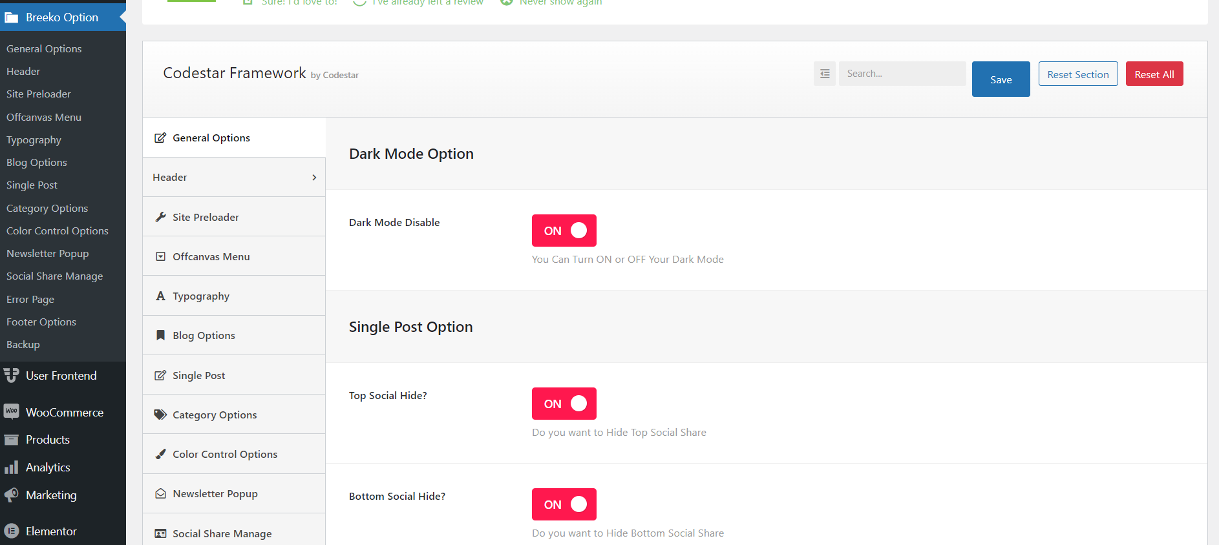Click the red Reset All button
Viewport: 1219px width, 545px height.
tap(1154, 74)
